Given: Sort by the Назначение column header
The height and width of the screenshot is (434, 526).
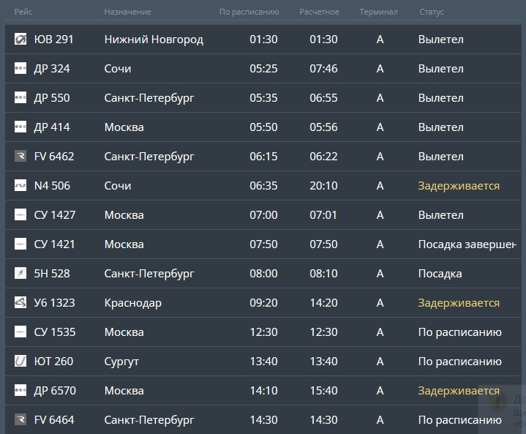Looking at the screenshot, I should [127, 12].
